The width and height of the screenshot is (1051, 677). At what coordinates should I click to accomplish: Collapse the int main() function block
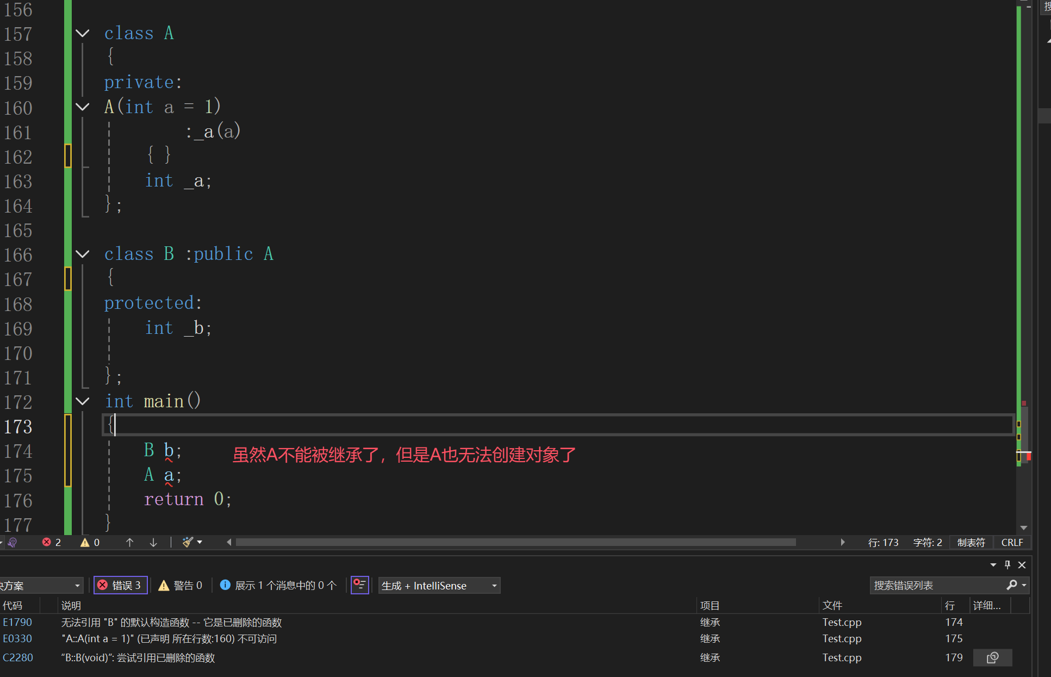pos(83,401)
